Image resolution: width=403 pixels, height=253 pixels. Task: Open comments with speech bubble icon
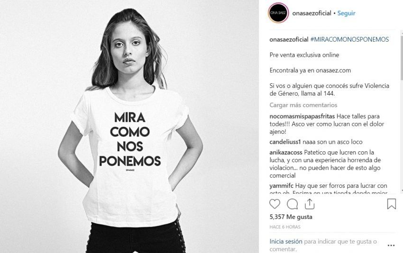tap(292, 204)
